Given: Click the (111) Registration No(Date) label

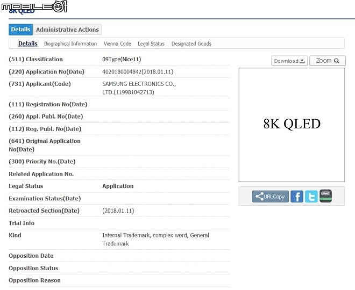Looking at the screenshot, I should point(48,104).
